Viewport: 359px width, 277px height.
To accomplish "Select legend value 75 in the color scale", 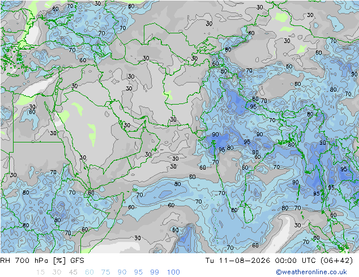I will [105, 272].
